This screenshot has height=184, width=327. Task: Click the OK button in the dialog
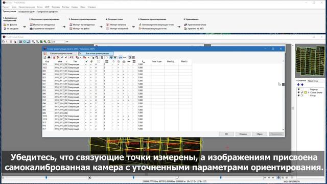[x=226, y=134]
